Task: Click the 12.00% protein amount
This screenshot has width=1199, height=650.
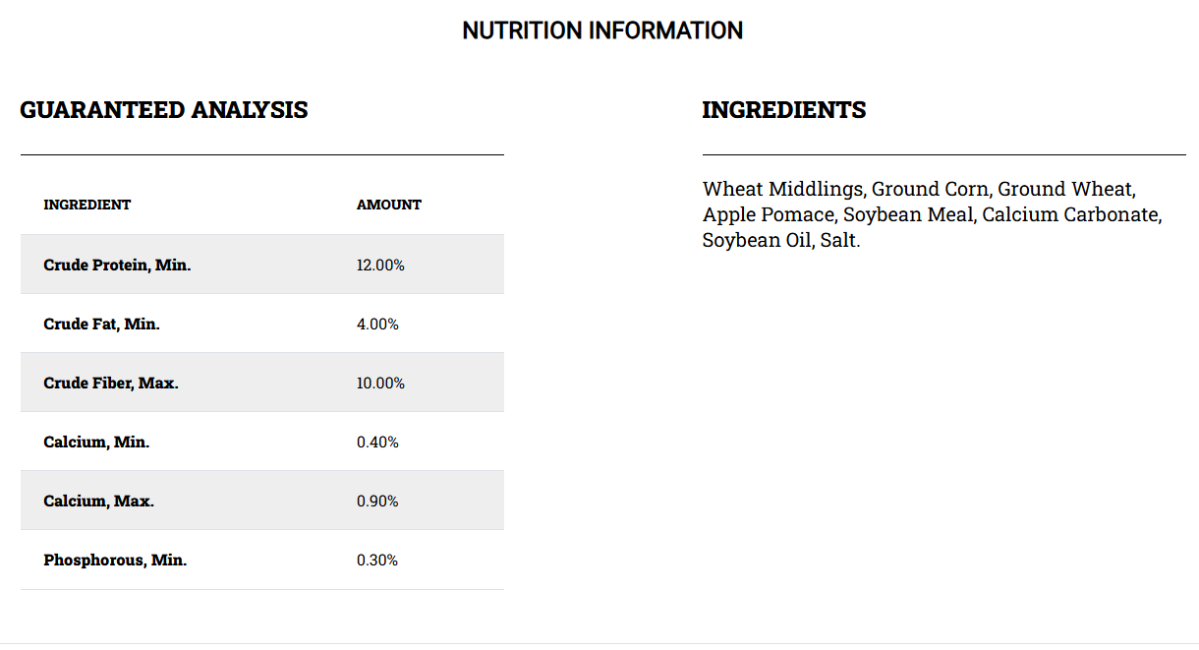Action: tap(380, 265)
